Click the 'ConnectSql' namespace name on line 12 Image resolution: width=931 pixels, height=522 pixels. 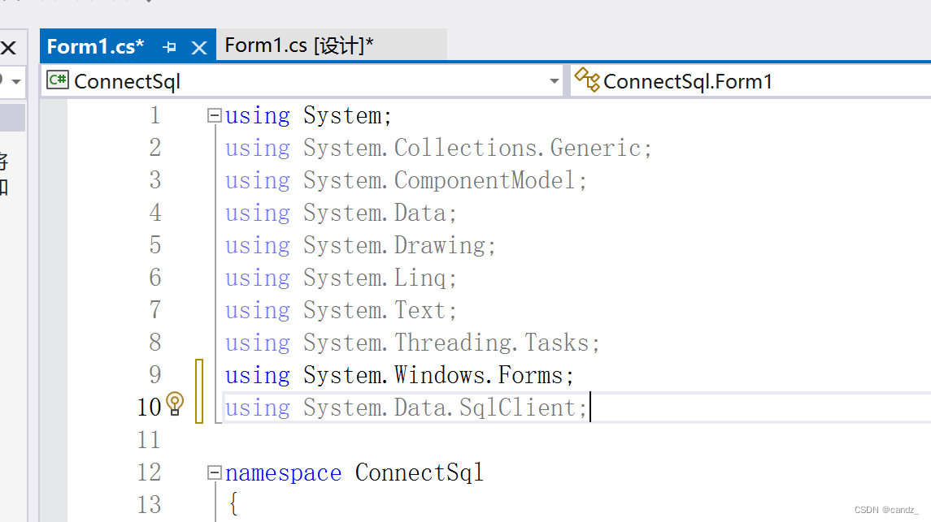(x=420, y=472)
